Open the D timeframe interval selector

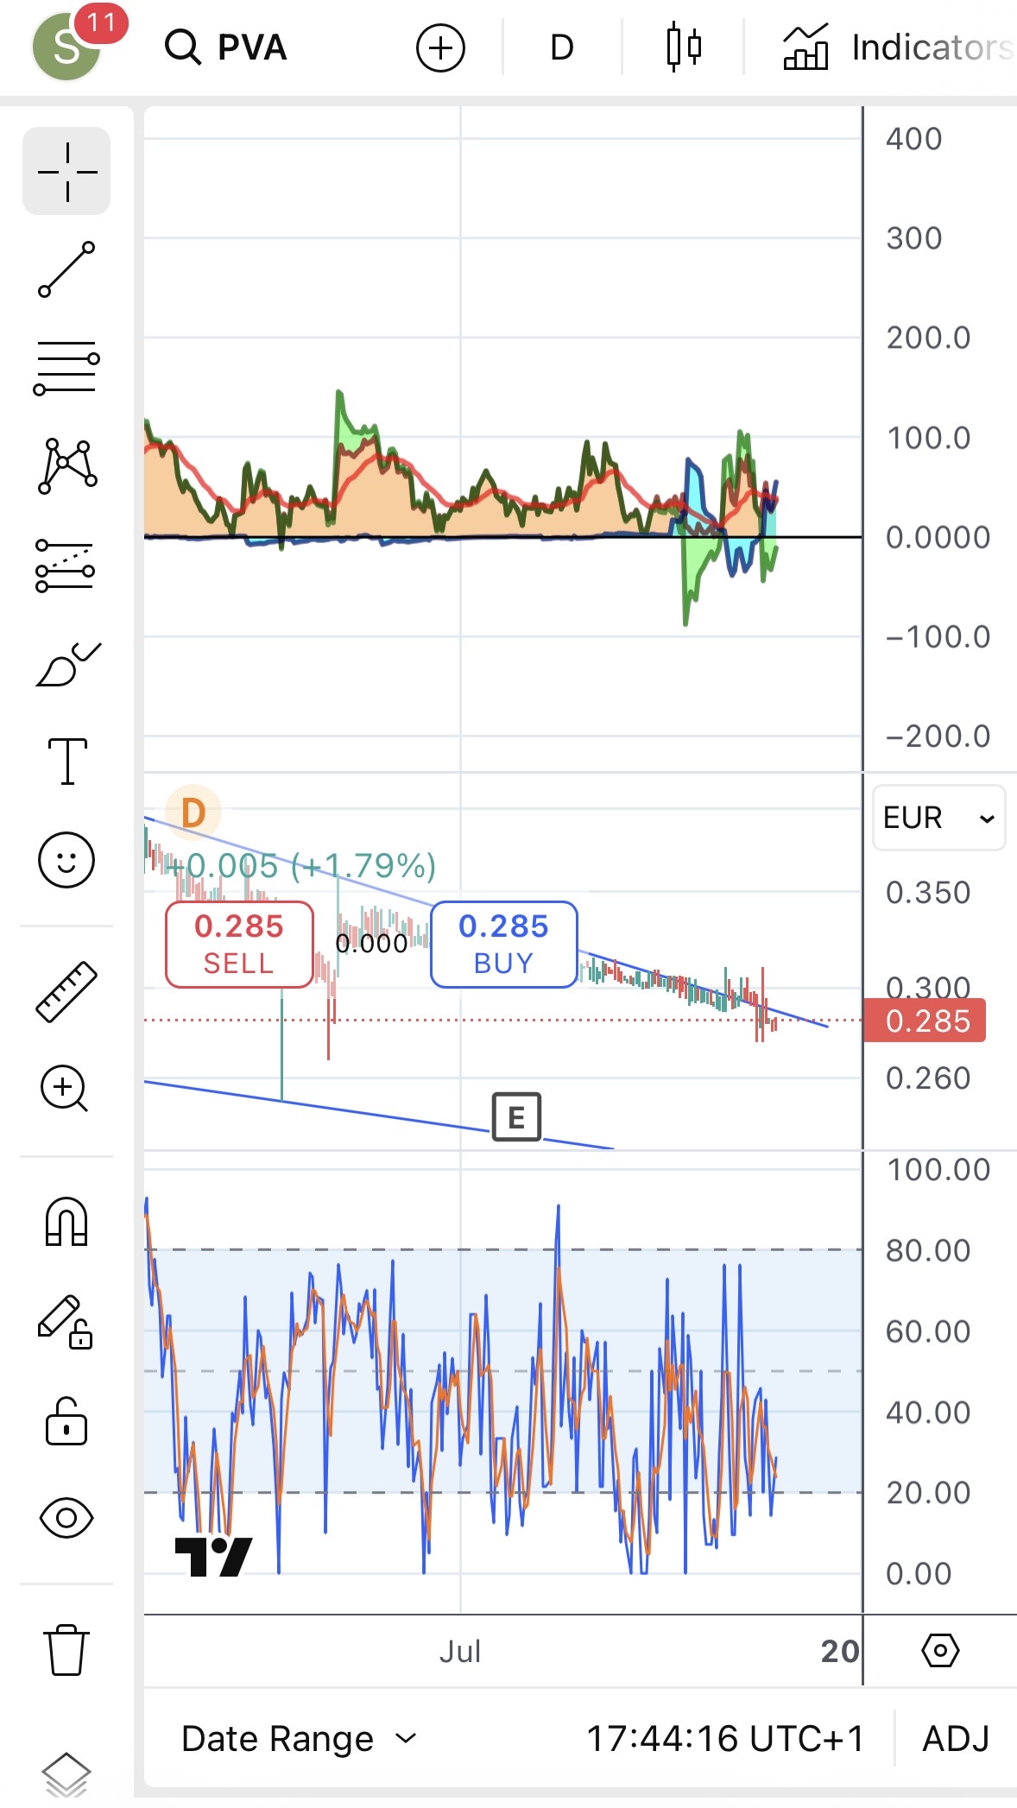(561, 47)
